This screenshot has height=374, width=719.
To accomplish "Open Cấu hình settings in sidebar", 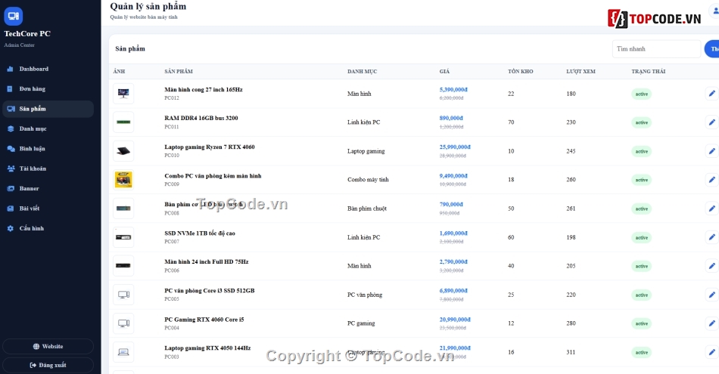I will [48, 228].
